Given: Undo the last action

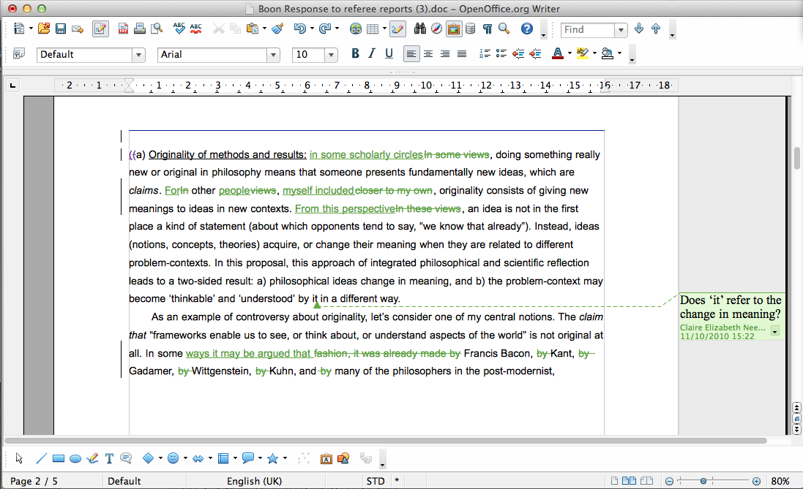Looking at the screenshot, I should point(299,29).
